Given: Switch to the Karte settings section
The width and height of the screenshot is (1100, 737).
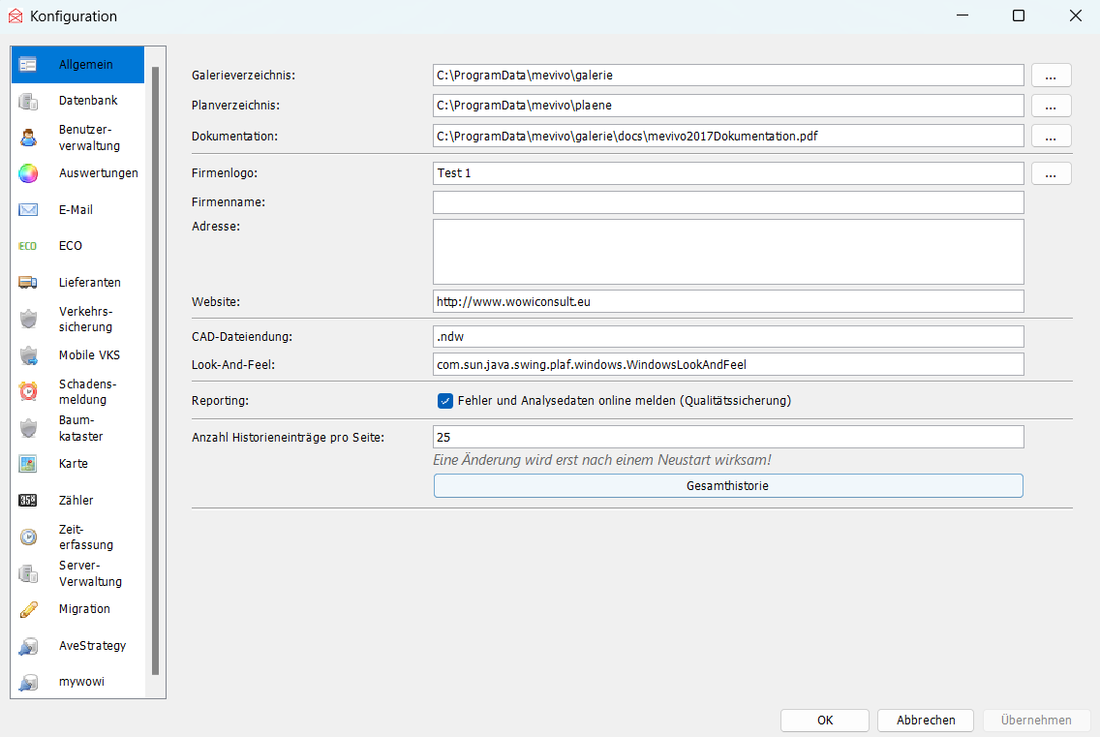Looking at the screenshot, I should tap(73, 464).
